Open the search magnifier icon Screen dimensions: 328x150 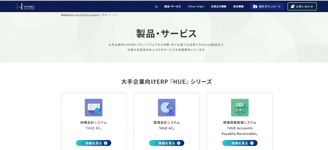coord(156,7)
